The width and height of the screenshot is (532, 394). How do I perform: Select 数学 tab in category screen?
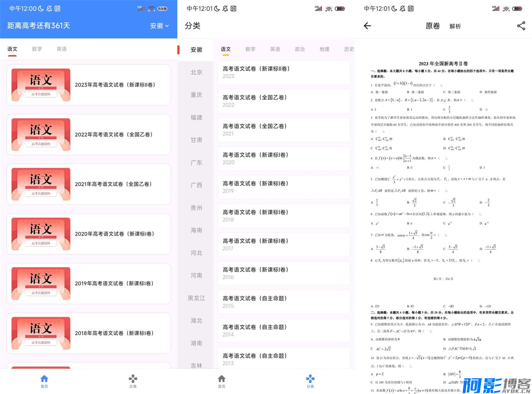pos(250,49)
